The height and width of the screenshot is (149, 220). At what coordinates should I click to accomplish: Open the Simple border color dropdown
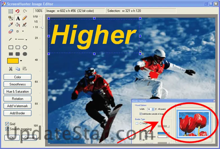pyautogui.click(x=168, y=126)
